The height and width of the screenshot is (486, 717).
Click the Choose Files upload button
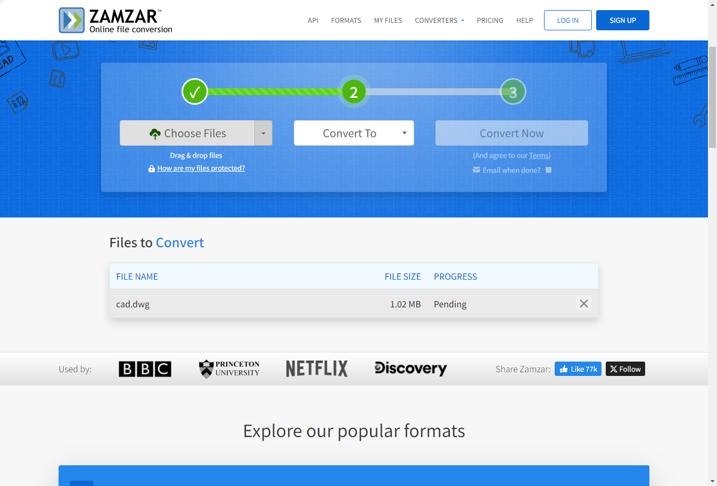click(x=187, y=133)
